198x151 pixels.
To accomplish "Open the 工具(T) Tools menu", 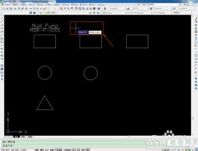I will pyautogui.click(x=49, y=5).
